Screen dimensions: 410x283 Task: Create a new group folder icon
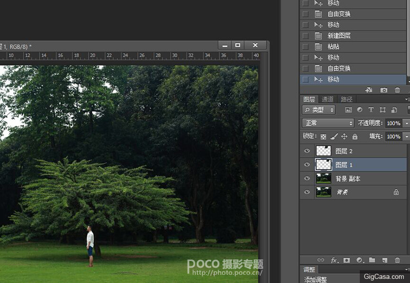click(x=372, y=260)
